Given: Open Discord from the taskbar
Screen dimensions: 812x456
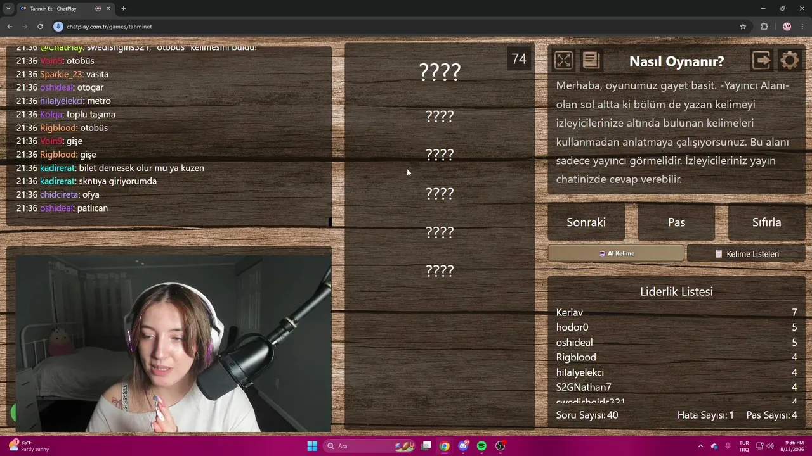Looking at the screenshot, I should tap(463, 446).
